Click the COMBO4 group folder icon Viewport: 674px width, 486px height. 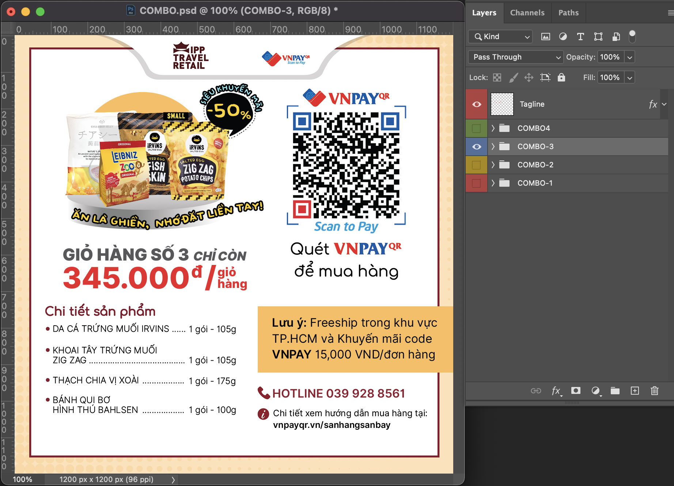[504, 128]
